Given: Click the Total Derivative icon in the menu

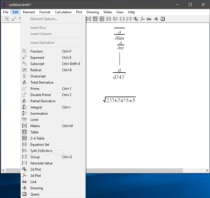Looking at the screenshot, I should [24, 82].
